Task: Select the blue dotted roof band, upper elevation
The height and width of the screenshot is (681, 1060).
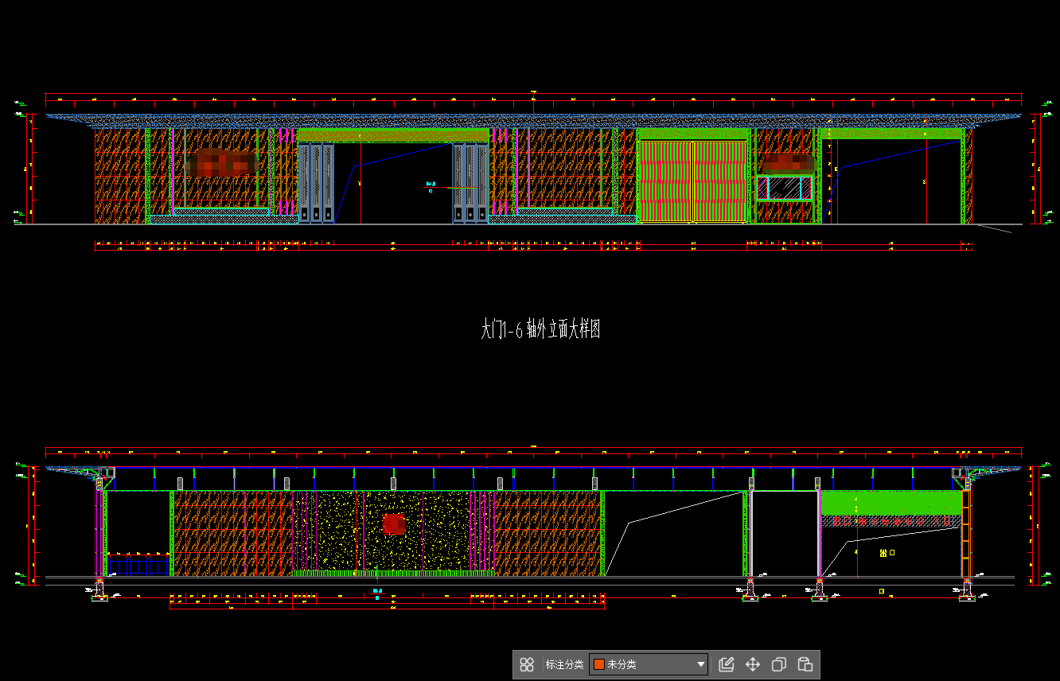Action: coord(533,120)
